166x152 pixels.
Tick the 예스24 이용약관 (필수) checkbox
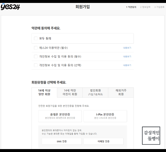tap(36, 48)
